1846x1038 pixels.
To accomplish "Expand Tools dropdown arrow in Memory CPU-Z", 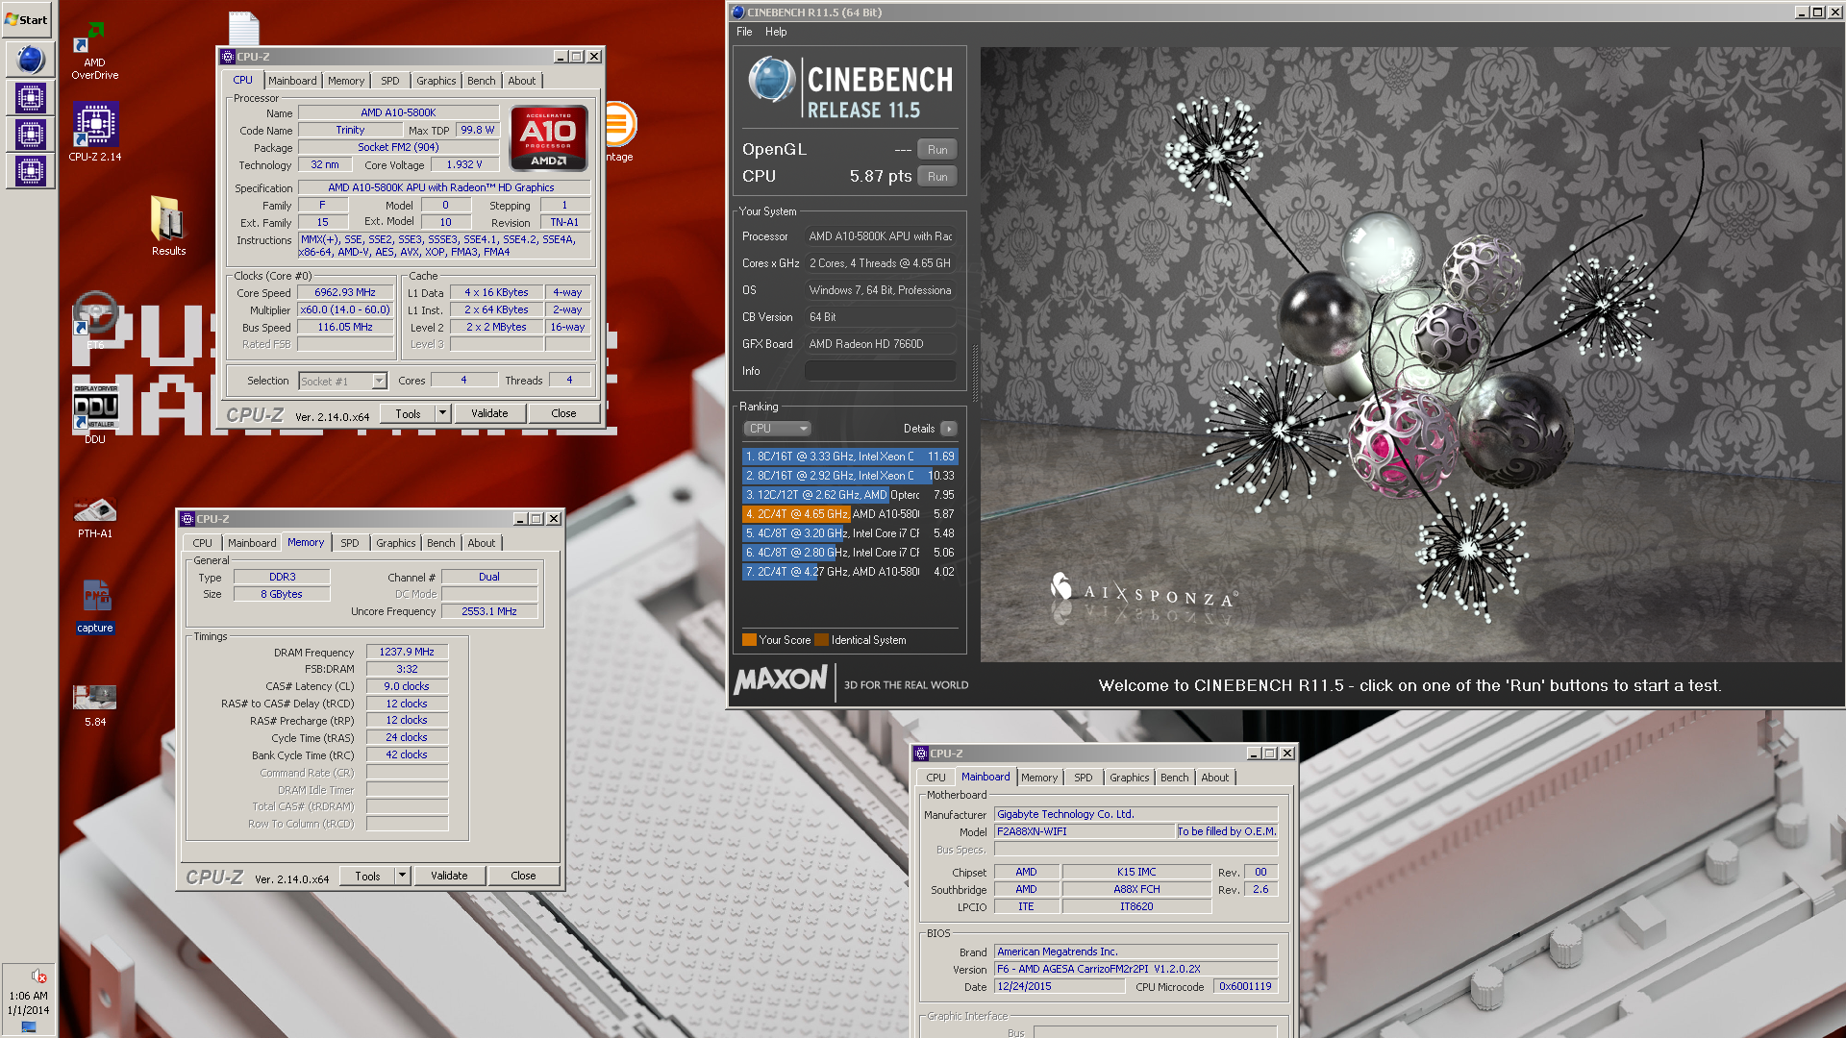I will coord(403,876).
